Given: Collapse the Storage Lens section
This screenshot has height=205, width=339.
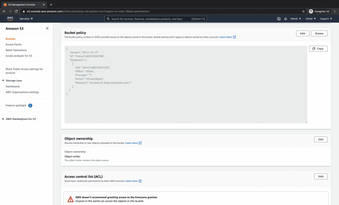Looking at the screenshot, I should click(3, 80).
